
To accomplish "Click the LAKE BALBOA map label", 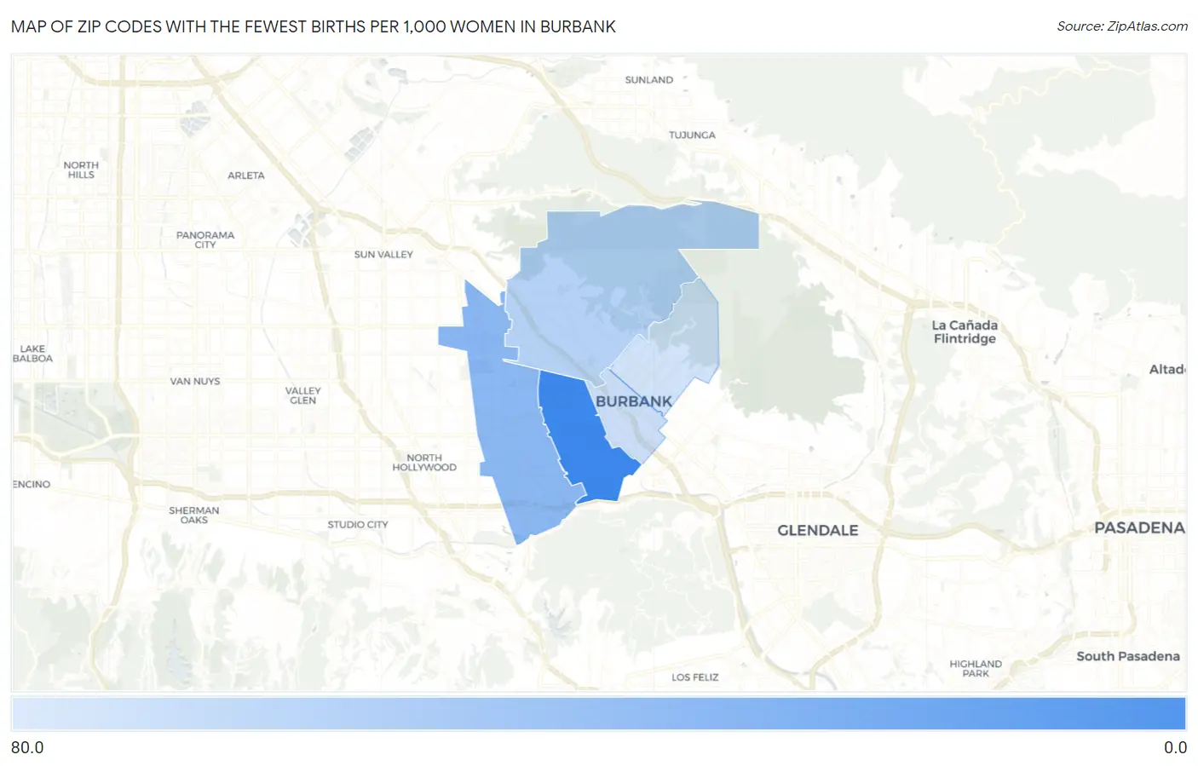I will (x=32, y=354).
